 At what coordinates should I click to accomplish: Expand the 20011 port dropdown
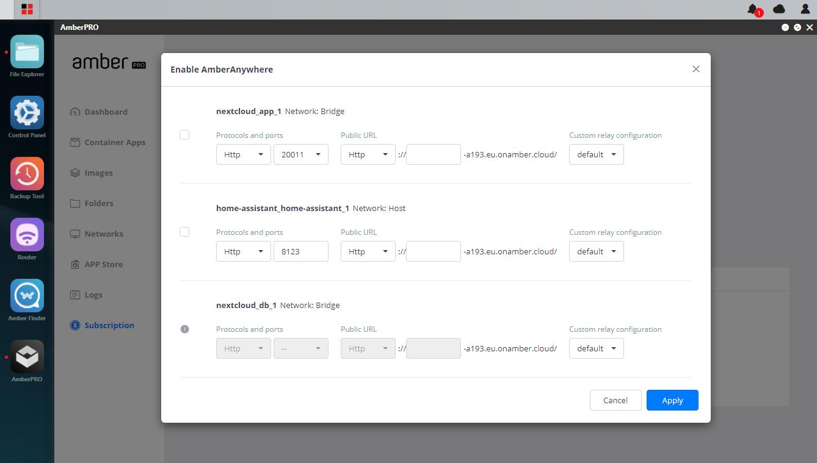coord(301,154)
